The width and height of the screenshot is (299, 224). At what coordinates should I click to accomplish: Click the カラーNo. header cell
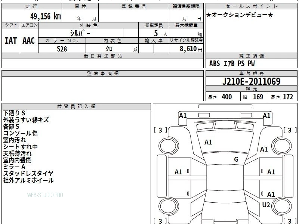point(62,41)
